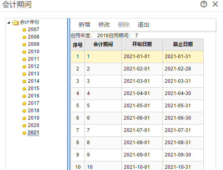Image resolution: width=223 pixels, height=170 pixels.
Task: Click the 开始日期 column header
Action: point(142,45)
